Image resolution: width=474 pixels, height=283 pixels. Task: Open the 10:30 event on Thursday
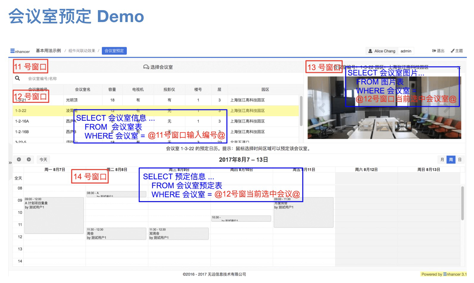point(241,218)
